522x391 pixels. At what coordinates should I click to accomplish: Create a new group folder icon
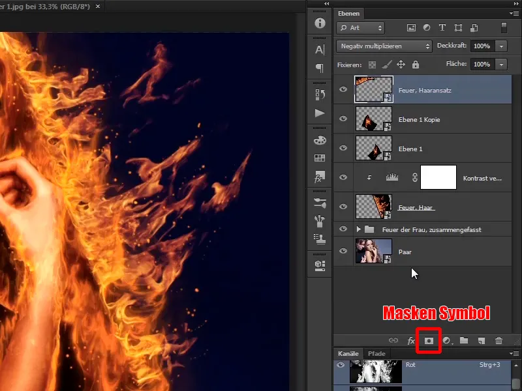[x=464, y=340]
